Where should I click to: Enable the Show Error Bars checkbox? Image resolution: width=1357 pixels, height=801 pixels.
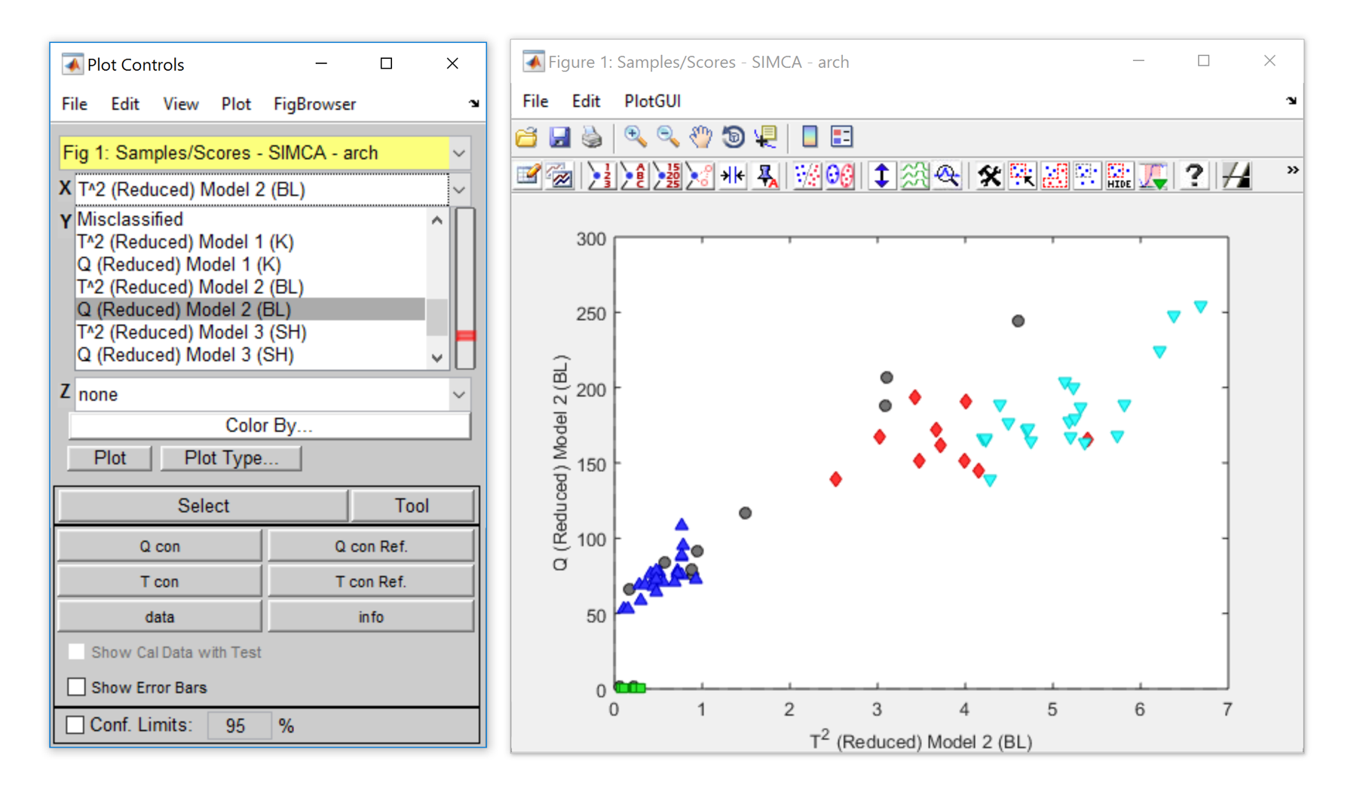[x=76, y=686]
